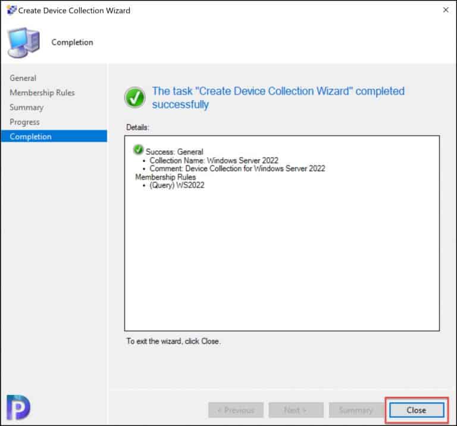The height and width of the screenshot is (426, 457).
Task: Select the General step in sidebar
Action: [x=23, y=78]
